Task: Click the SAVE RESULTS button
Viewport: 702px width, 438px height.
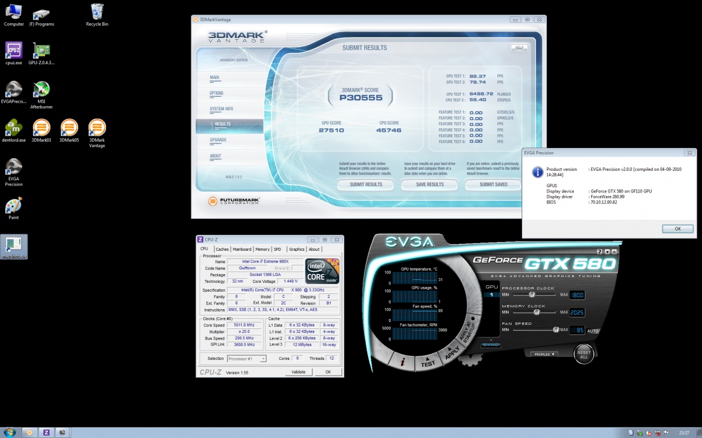Action: [x=429, y=184]
